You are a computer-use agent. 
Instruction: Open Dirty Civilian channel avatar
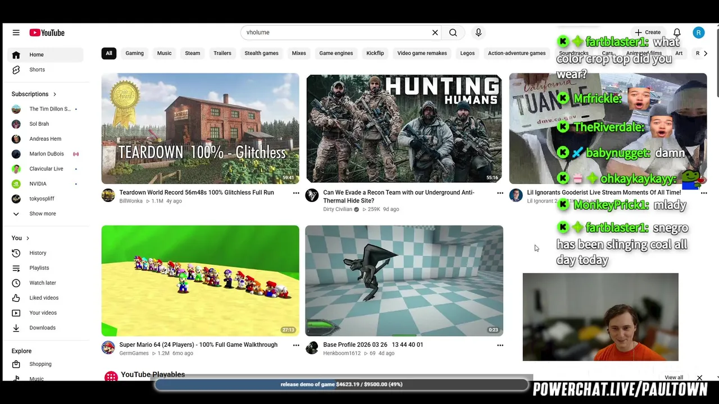tap(312, 195)
